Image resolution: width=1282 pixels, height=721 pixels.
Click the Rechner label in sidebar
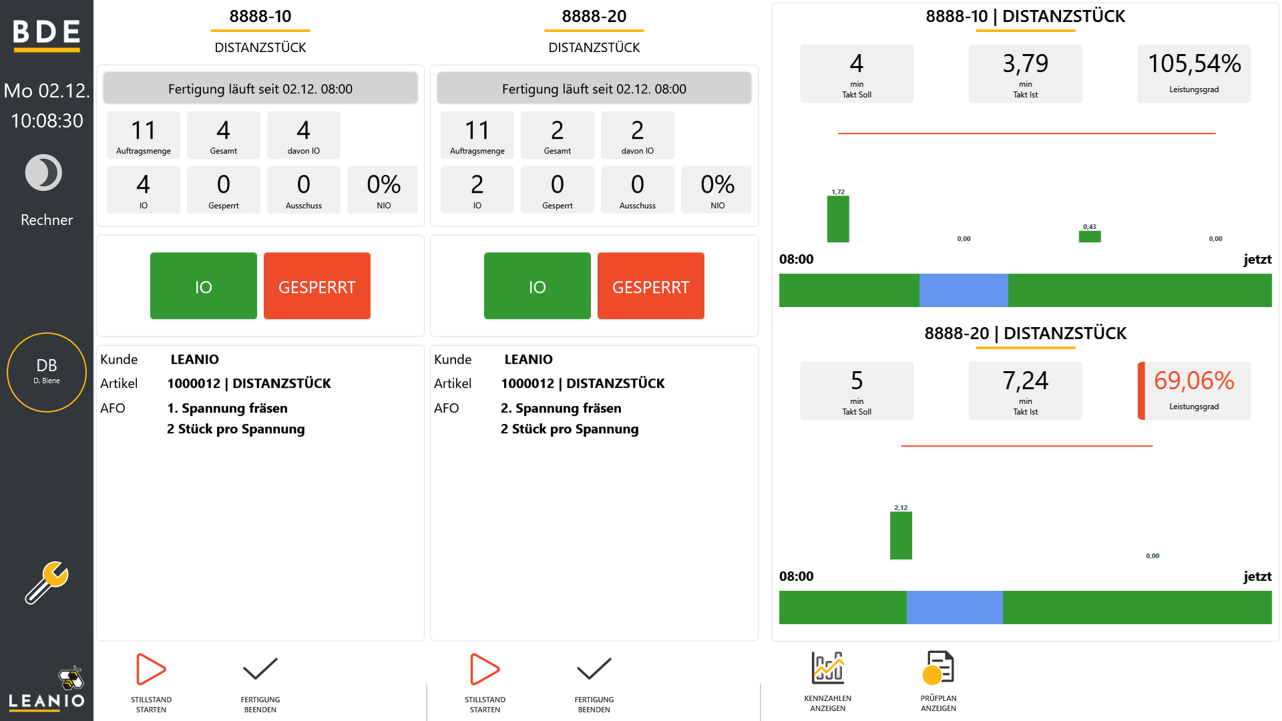47,220
